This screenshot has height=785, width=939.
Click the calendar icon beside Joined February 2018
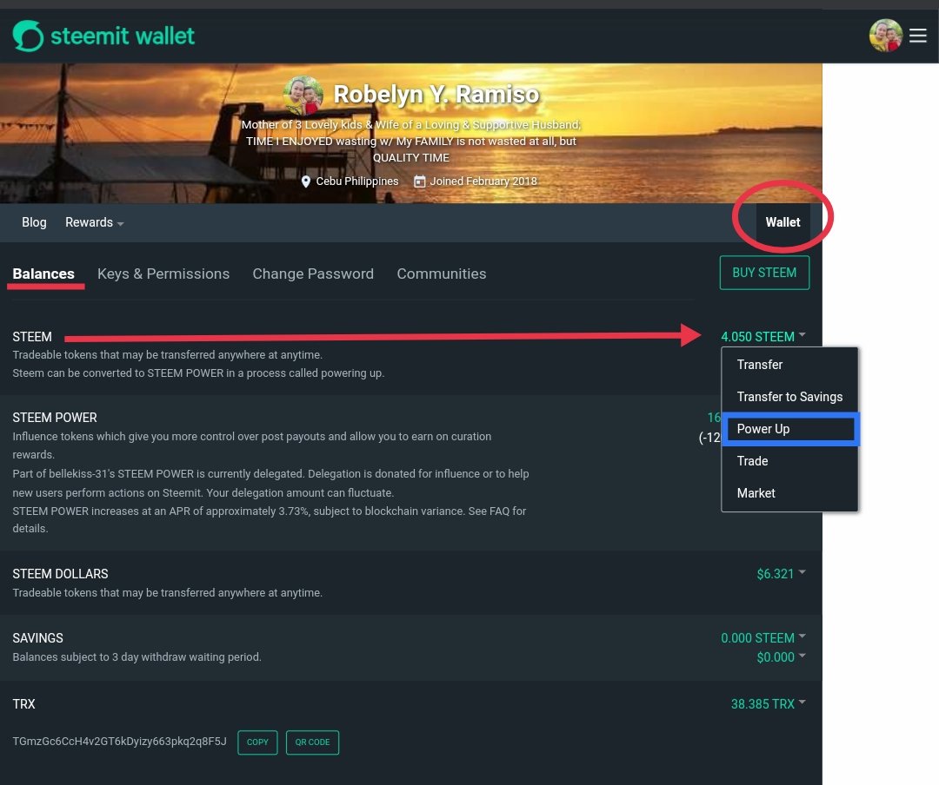click(420, 181)
